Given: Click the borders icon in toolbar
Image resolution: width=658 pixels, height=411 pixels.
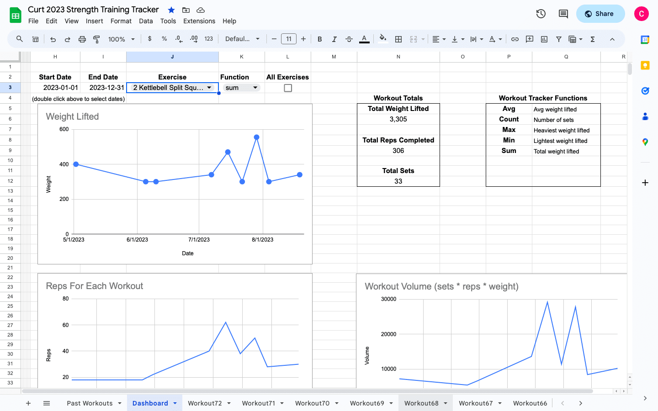Looking at the screenshot, I should [x=398, y=39].
